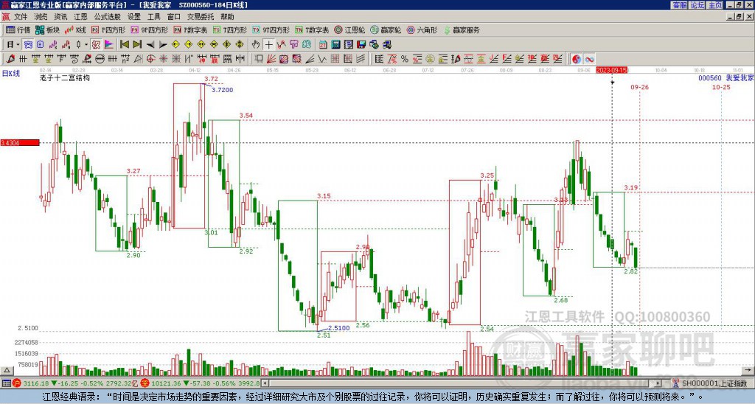Screen dimensions: 755x404
Task: Open the 浏览 menu
Action: (x=41, y=17)
